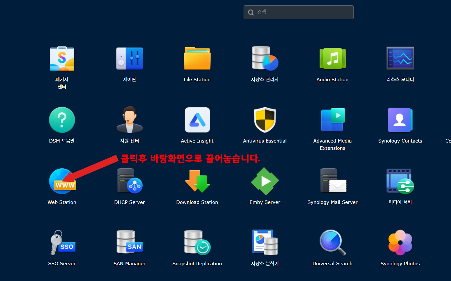Open DHCP Server app
This screenshot has height=281, width=451.
[x=130, y=181]
